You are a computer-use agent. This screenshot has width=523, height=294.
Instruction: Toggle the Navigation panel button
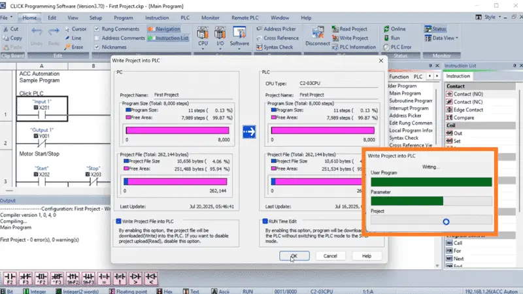coord(164,29)
